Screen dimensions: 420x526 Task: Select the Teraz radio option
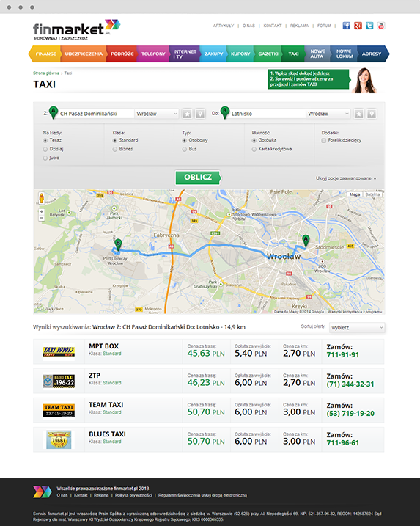coord(45,140)
